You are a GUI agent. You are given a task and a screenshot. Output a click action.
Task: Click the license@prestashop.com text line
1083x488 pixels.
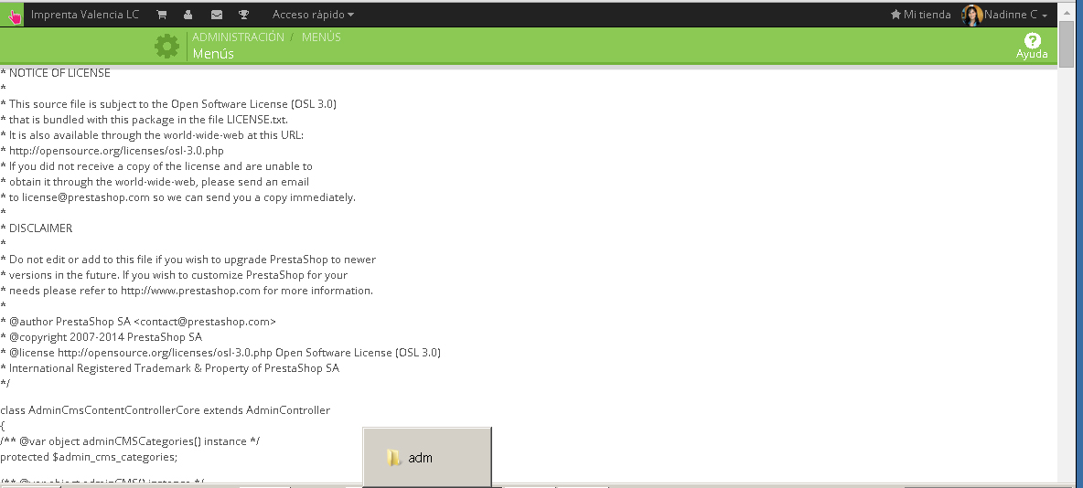(x=178, y=197)
